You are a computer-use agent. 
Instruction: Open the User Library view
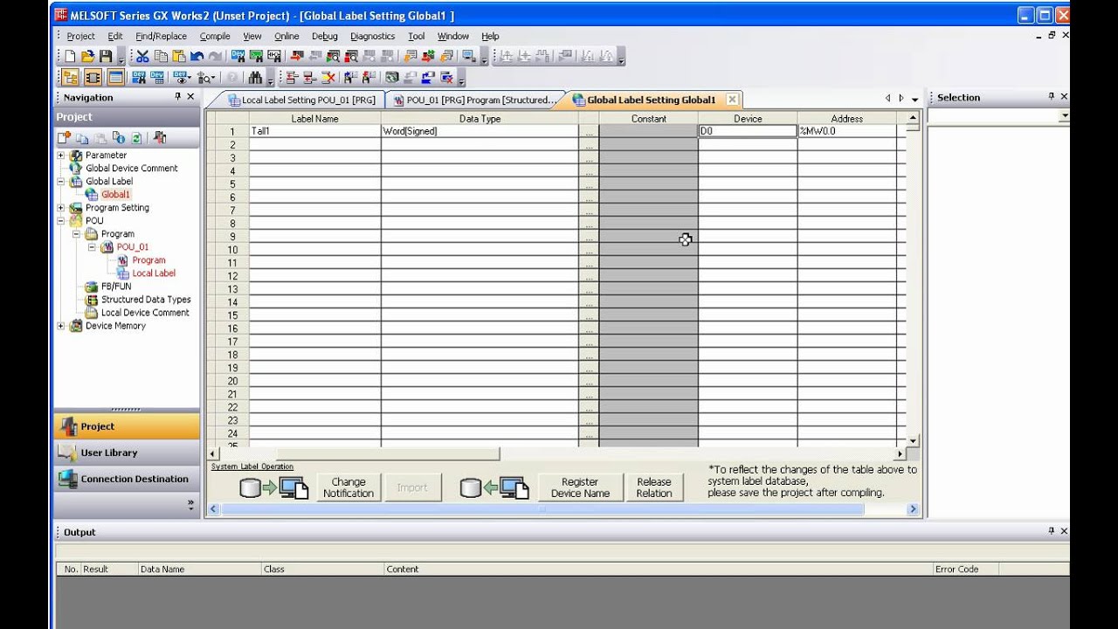pyautogui.click(x=127, y=453)
